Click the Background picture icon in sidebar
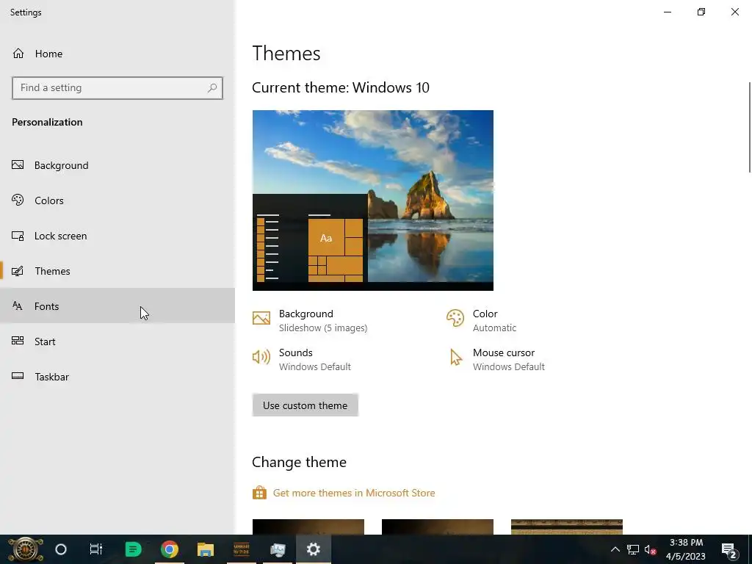The width and height of the screenshot is (752, 564). [x=18, y=165]
